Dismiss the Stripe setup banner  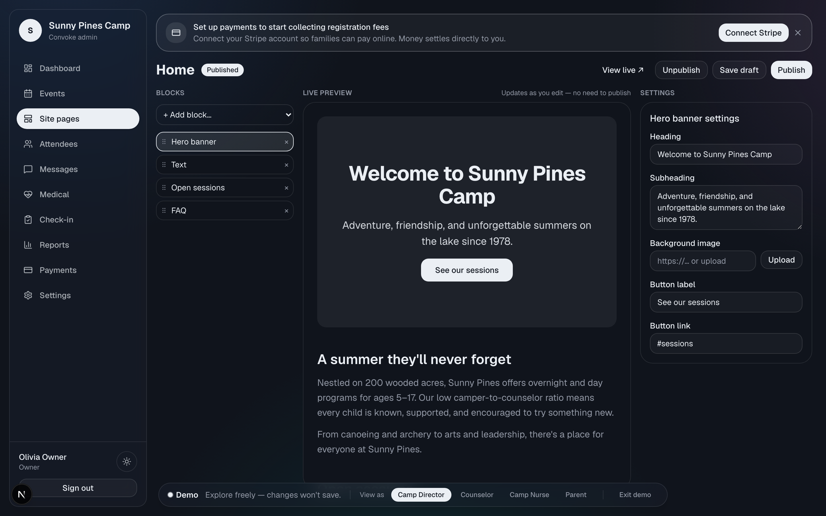[798, 33]
